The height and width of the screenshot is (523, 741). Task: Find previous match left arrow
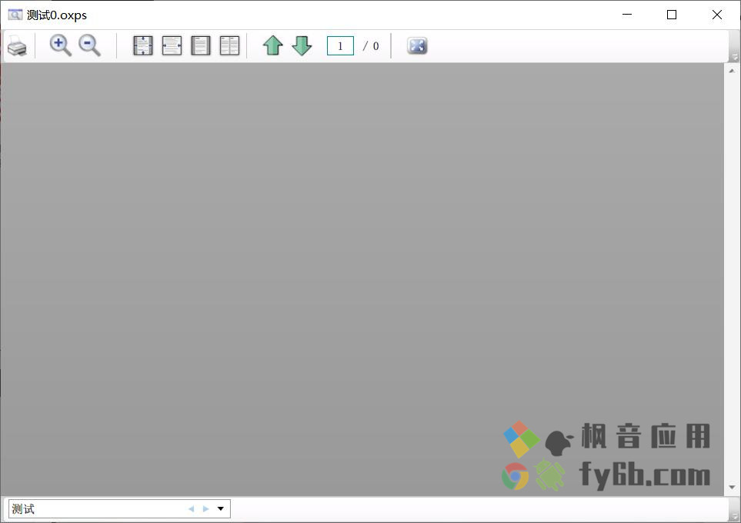(191, 509)
